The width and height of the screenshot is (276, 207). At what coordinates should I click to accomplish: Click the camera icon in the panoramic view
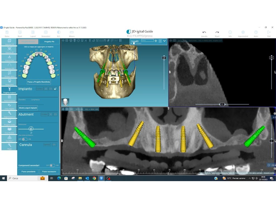[x=67, y=109]
